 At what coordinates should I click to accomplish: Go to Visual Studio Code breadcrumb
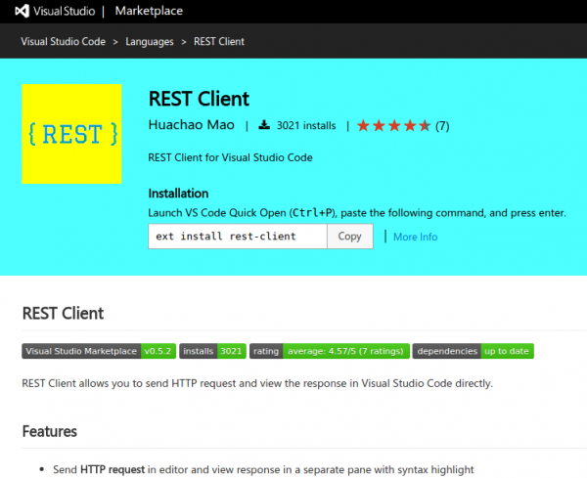point(63,41)
